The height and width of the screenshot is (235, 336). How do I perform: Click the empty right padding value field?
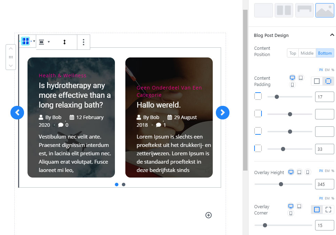325,114
